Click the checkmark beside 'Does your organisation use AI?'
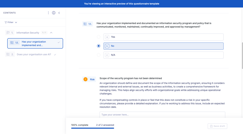 [55, 55]
